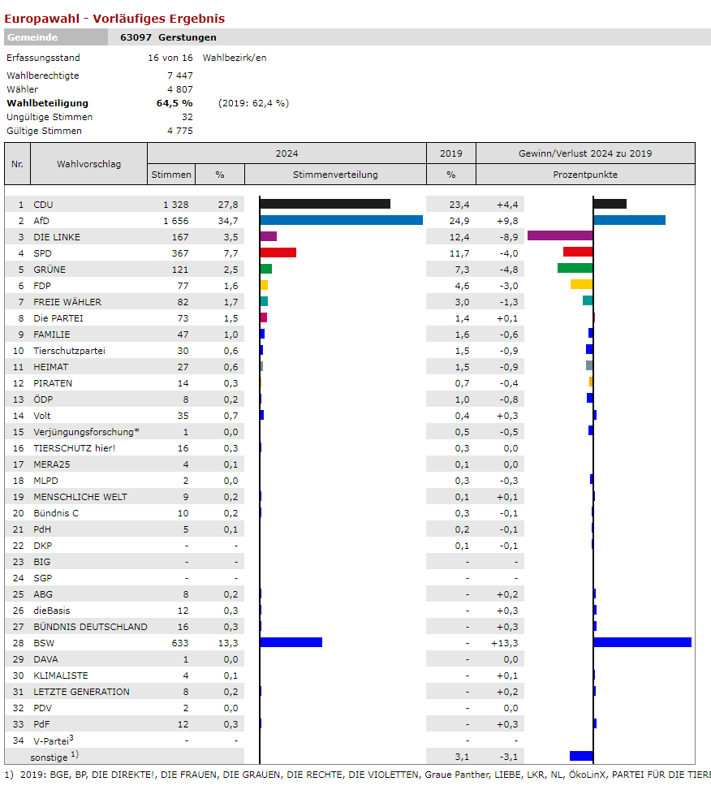Viewport: 711px width, 790px height.
Task: Click the CDU black vote distribution bar
Action: coord(325,204)
